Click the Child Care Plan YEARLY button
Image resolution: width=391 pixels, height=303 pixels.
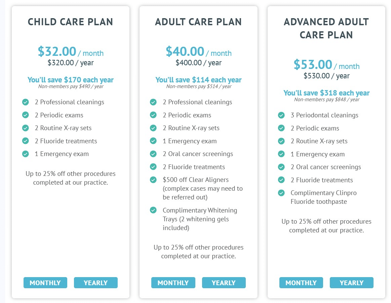coord(96,283)
